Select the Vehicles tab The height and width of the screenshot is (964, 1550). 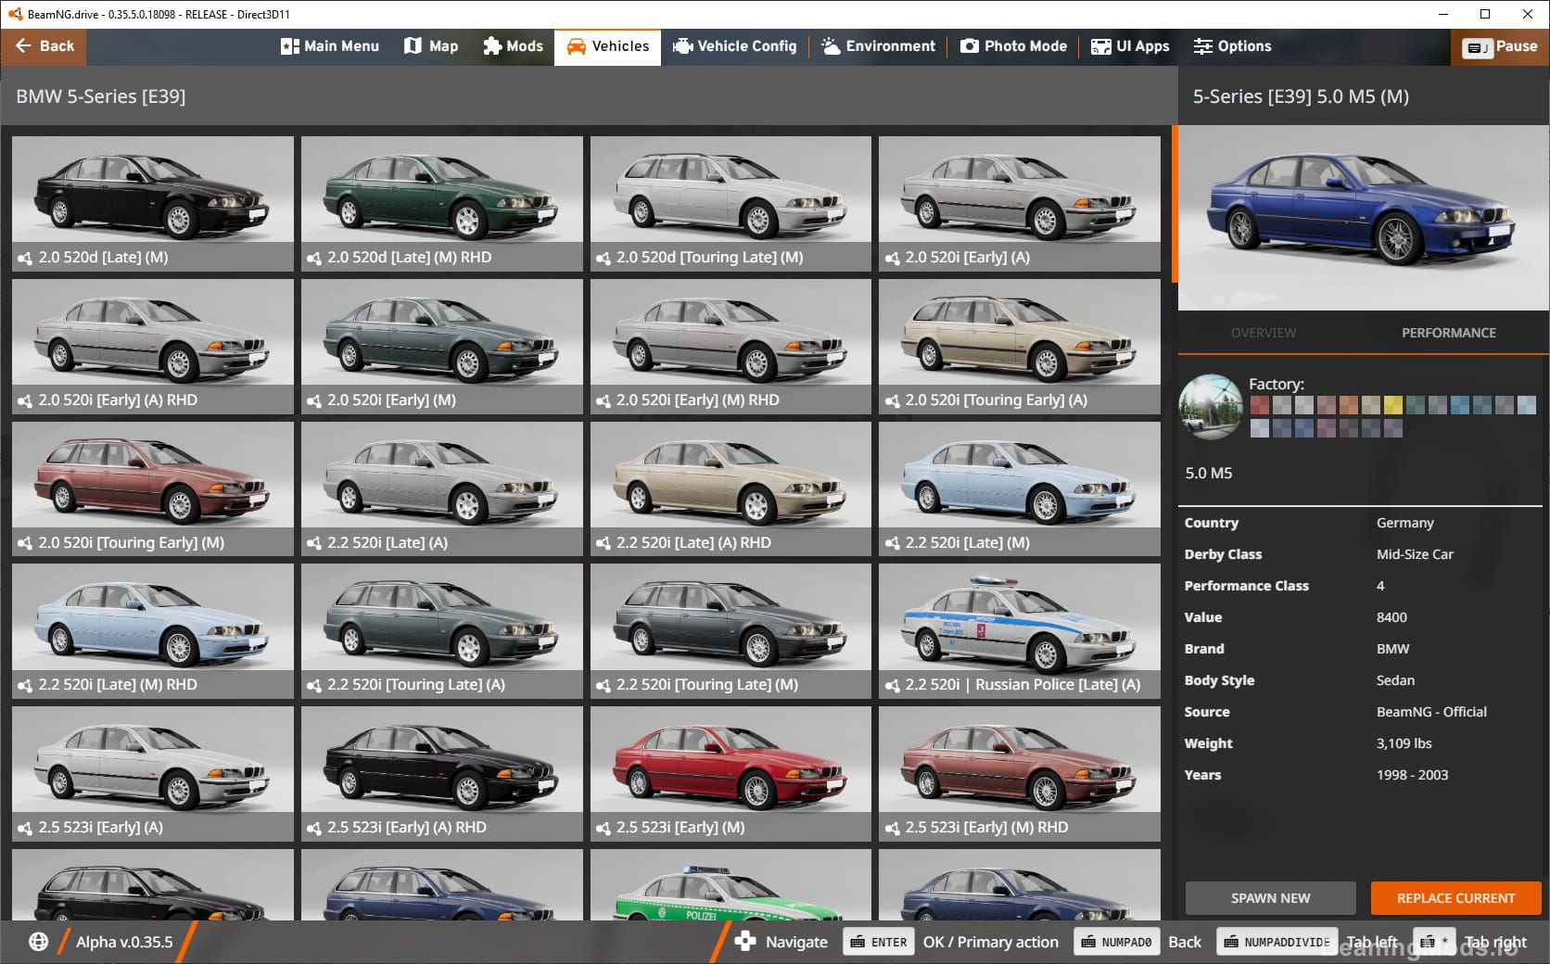coord(607,46)
